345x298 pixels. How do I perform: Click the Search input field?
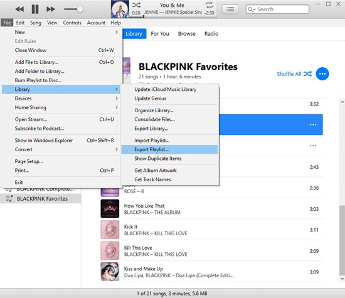click(277, 9)
